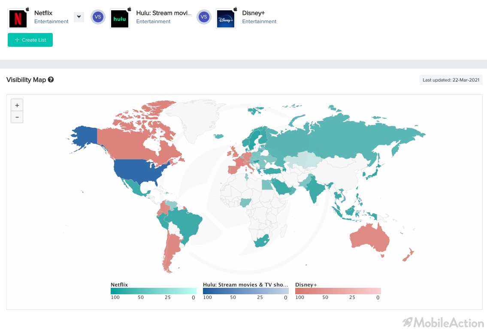Screen dimensions: 487x329
Task: Open Hulu Entertainment category link
Action: (x=153, y=21)
